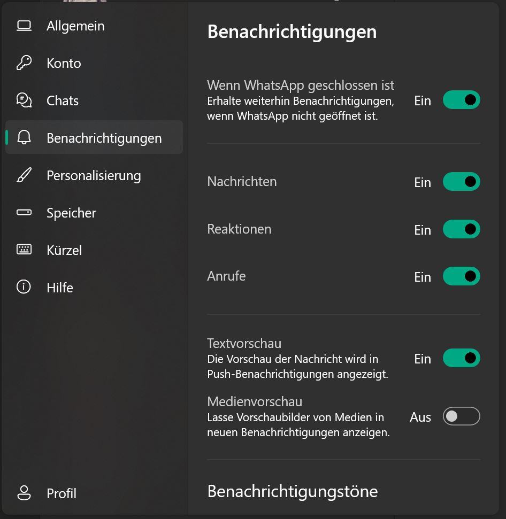Viewport: 506px width, 519px height.
Task: Click the paintbrush icon for Personalisierung
Action: [x=24, y=175]
